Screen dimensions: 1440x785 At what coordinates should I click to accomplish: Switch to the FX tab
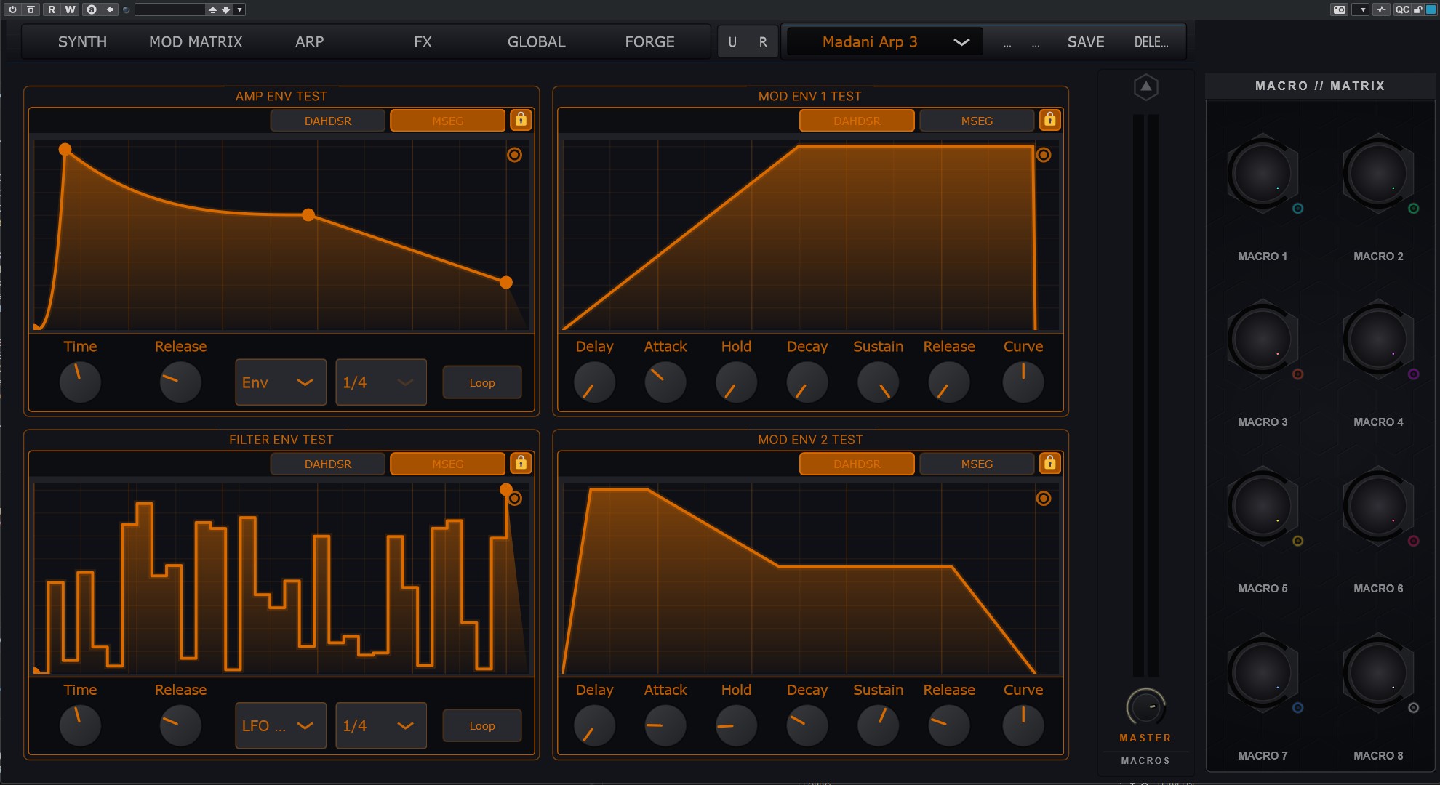(x=423, y=42)
